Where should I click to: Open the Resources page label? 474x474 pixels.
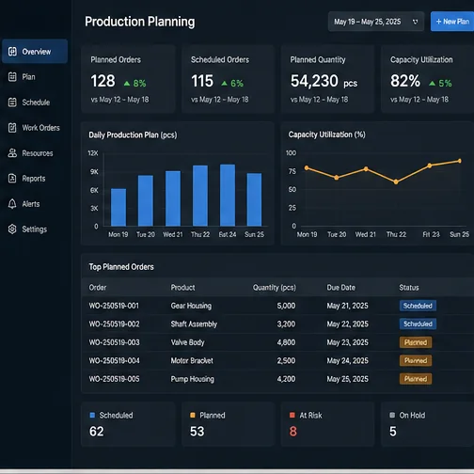click(x=38, y=153)
